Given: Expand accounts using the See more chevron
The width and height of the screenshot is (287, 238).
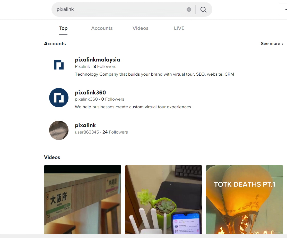Looking at the screenshot, I should [x=282, y=43].
